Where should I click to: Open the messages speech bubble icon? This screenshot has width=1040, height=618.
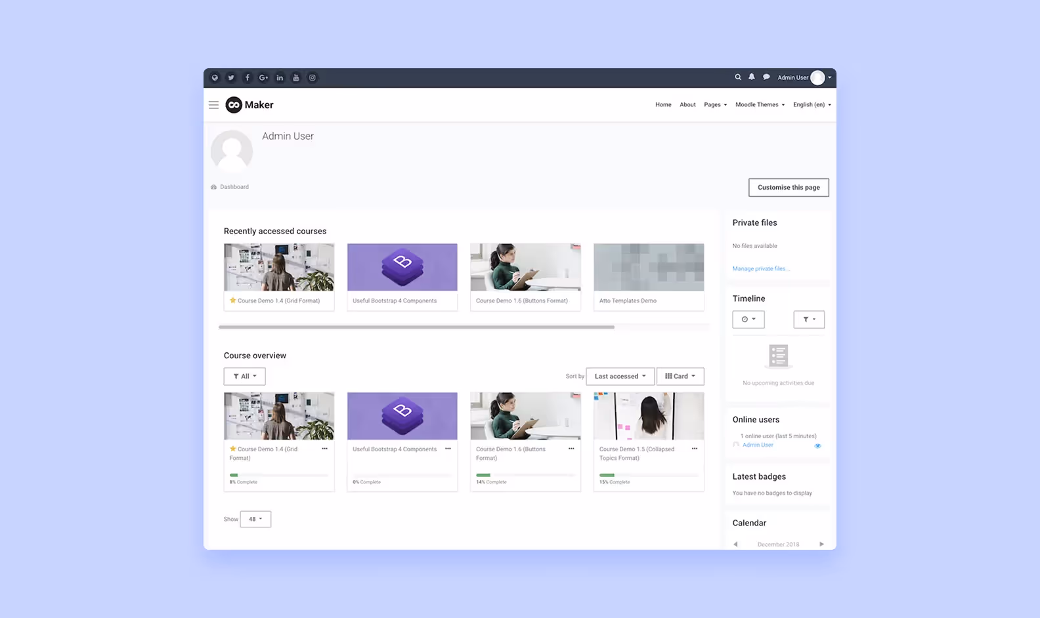(766, 77)
